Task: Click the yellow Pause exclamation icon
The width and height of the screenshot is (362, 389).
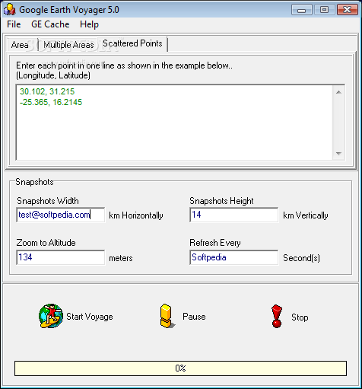Action: click(x=167, y=316)
